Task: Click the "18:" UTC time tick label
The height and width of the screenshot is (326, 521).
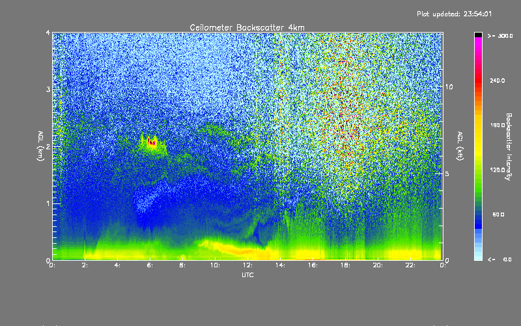Action: click(346, 265)
